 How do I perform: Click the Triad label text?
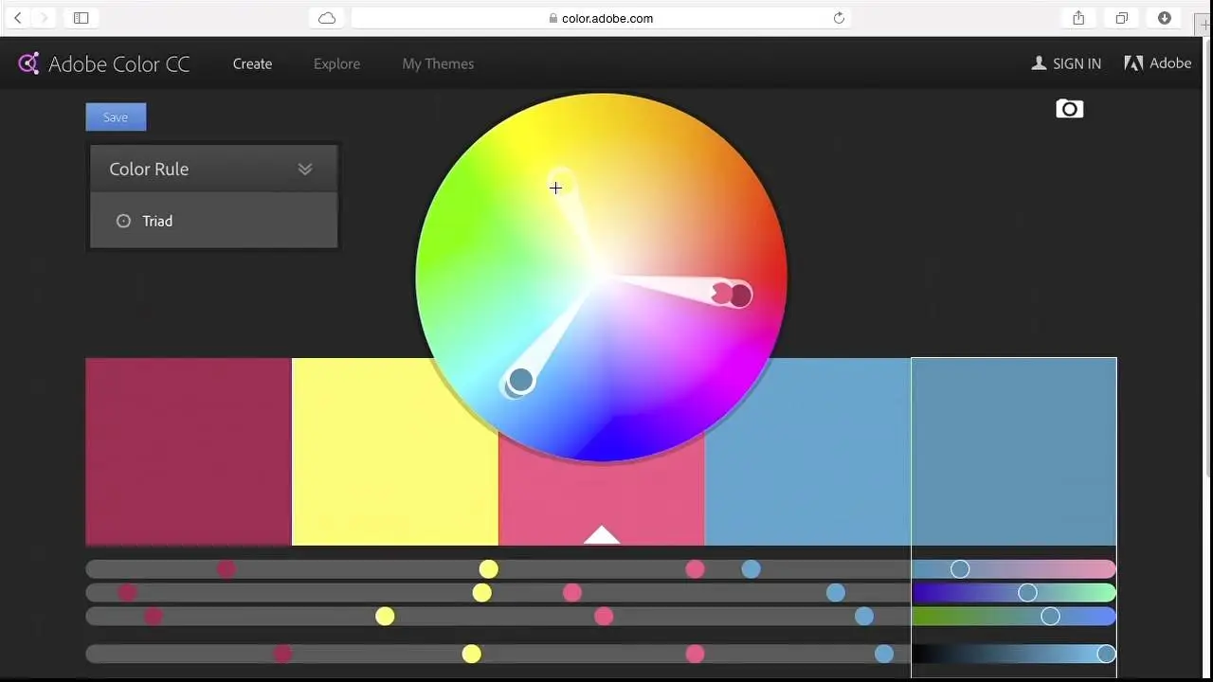[x=157, y=221]
